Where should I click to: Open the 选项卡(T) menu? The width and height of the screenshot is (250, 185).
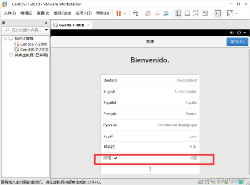tap(83, 13)
